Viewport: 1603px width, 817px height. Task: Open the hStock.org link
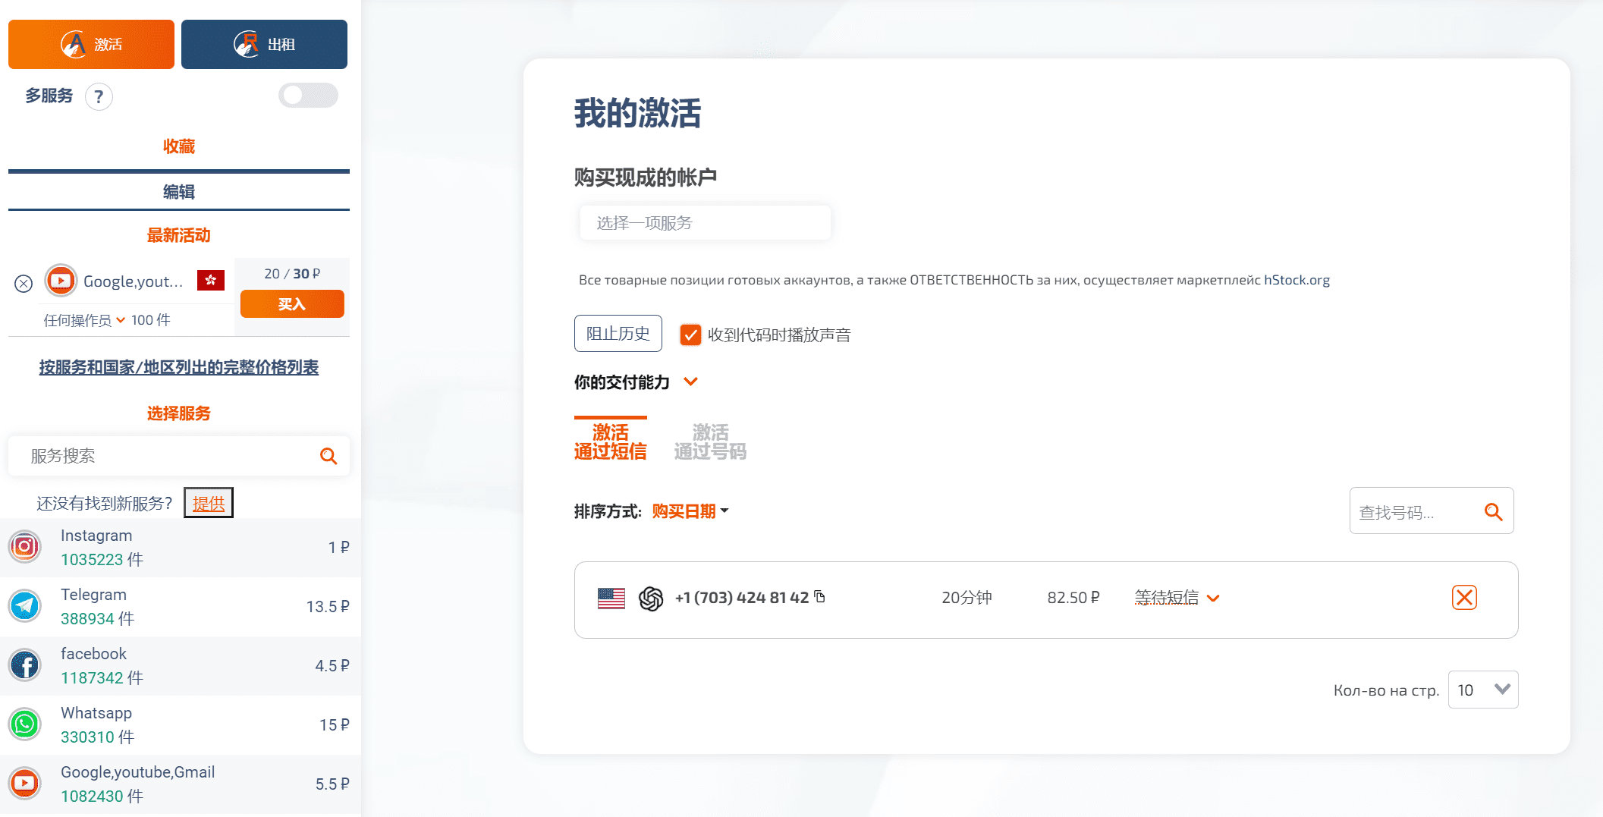click(1295, 280)
